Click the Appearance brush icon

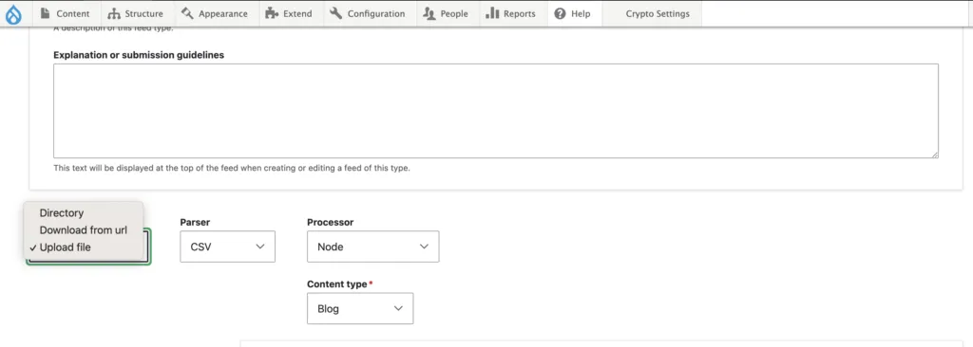coord(187,13)
